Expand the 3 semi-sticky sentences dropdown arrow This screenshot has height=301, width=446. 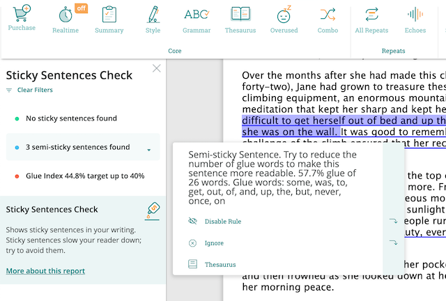tap(148, 150)
